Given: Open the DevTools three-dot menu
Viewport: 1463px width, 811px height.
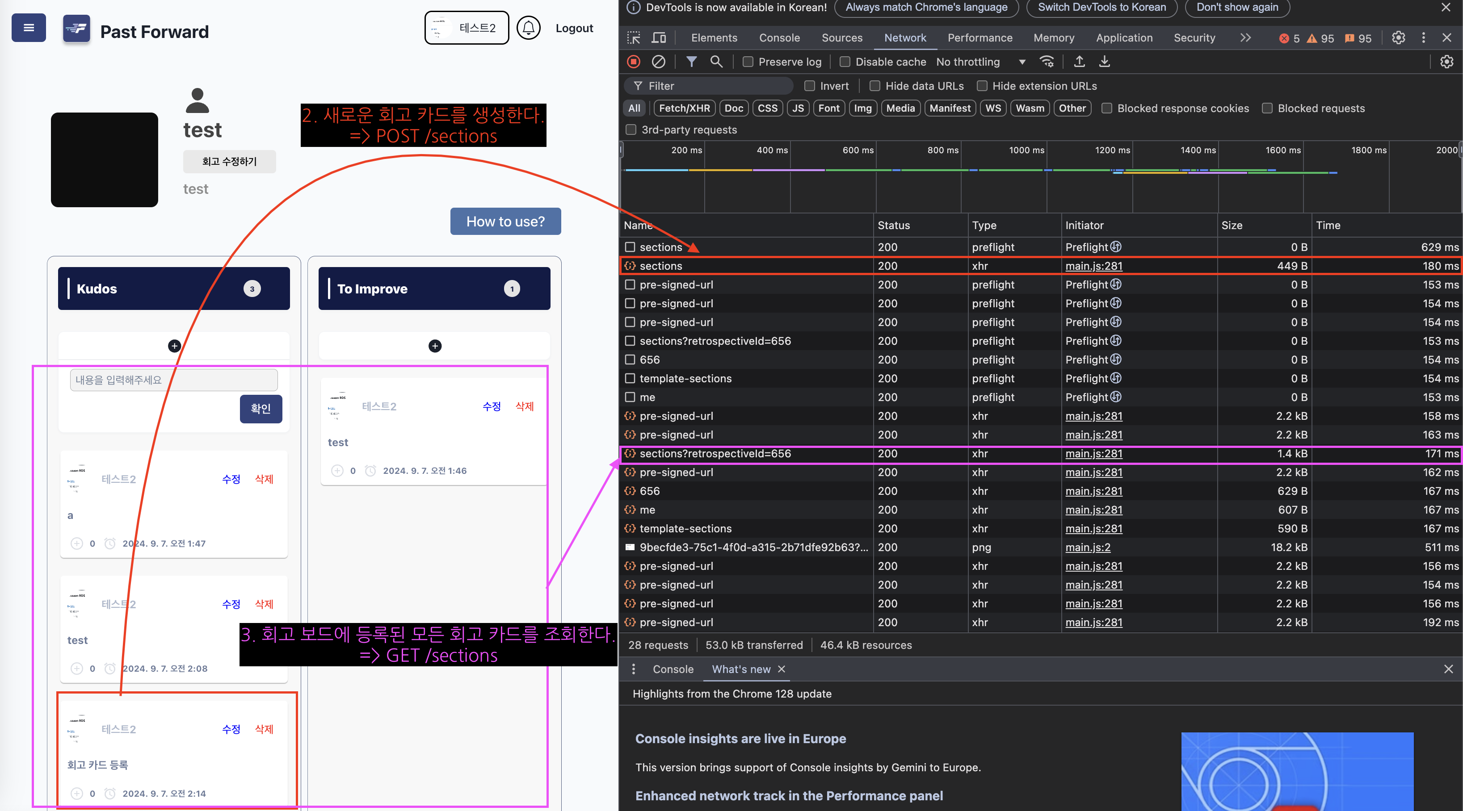Looking at the screenshot, I should point(1423,38).
